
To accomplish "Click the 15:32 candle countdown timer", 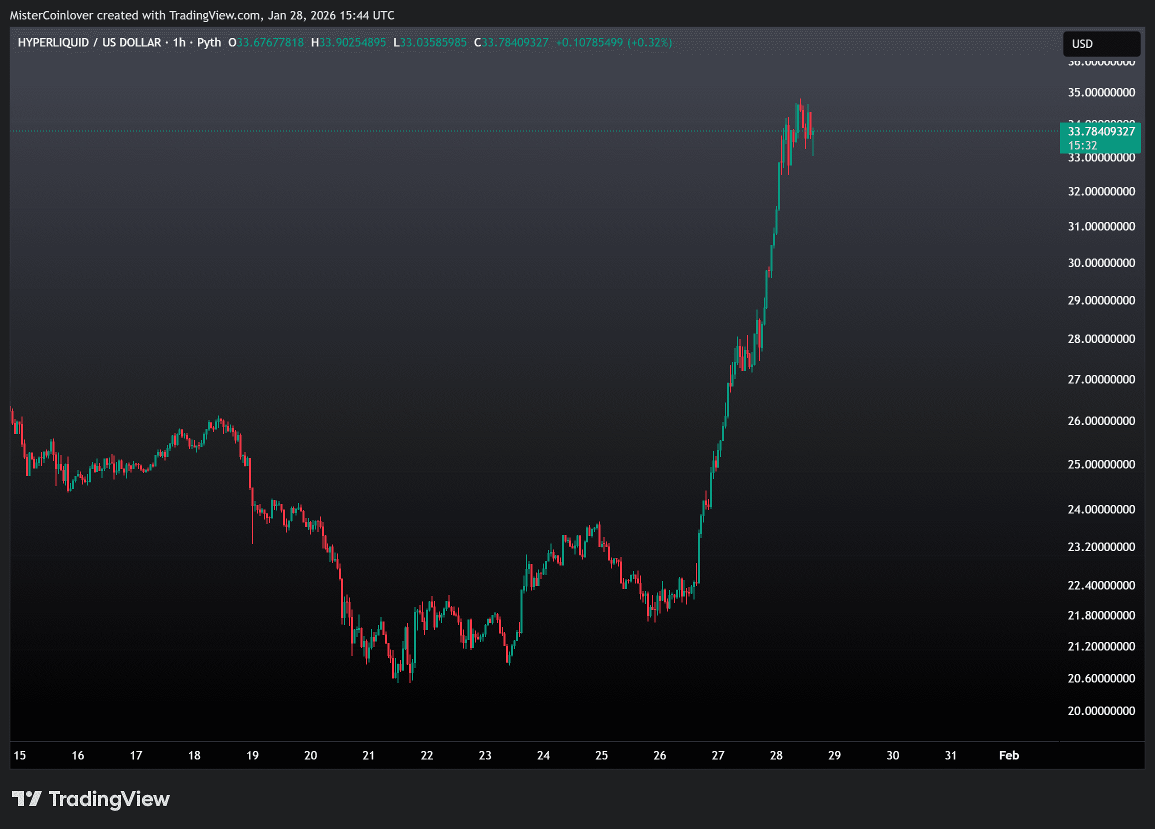I will tap(1082, 145).
